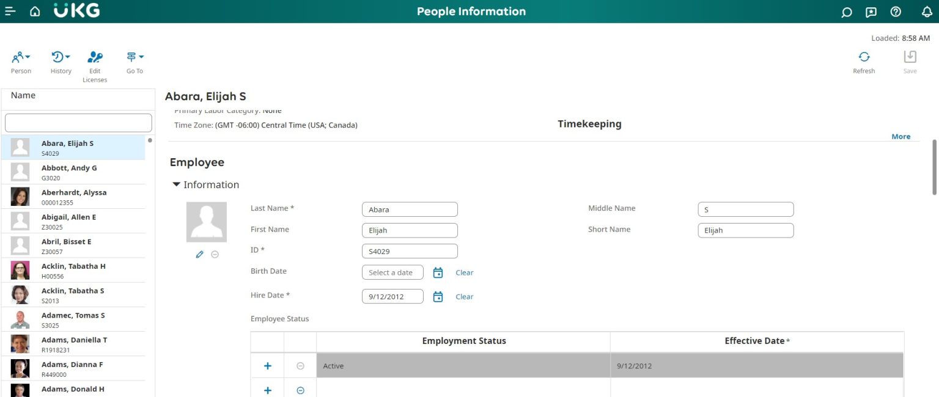Click the home icon in the top bar
The image size is (939, 397).
34,11
